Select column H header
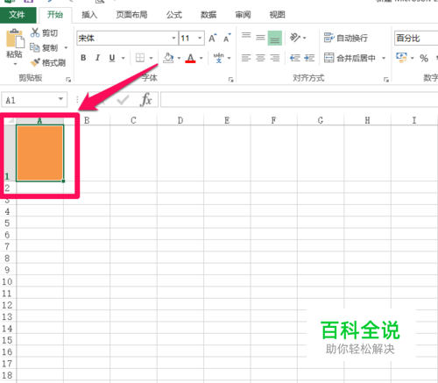This screenshot has height=383, width=438. tap(367, 120)
